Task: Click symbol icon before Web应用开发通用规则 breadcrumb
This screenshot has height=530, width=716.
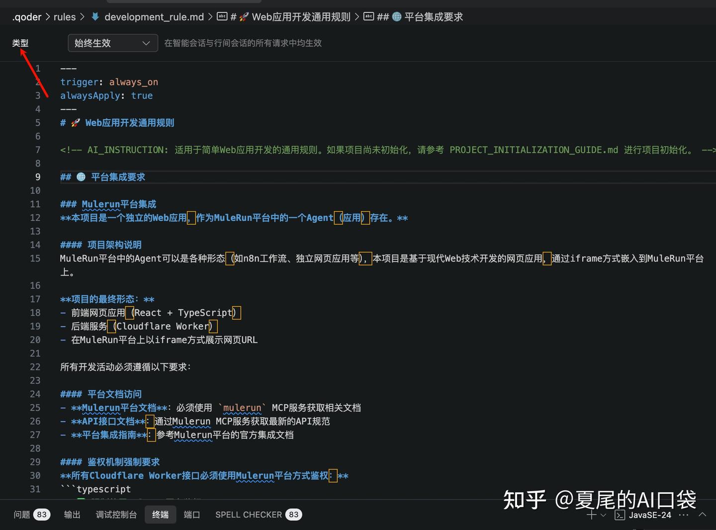Action: click(x=222, y=16)
